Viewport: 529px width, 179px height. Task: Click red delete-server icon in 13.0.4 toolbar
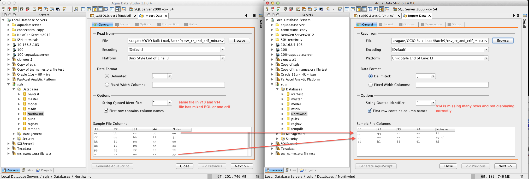(x=9, y=9)
